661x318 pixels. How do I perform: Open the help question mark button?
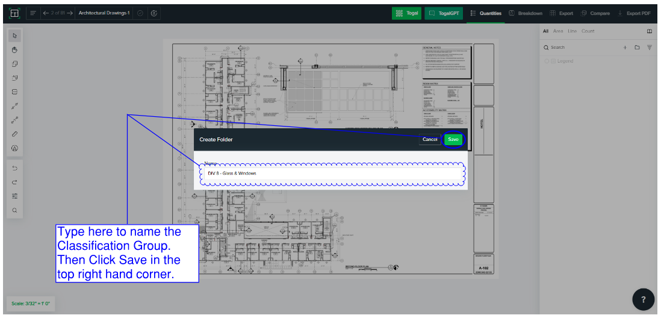[x=643, y=299]
